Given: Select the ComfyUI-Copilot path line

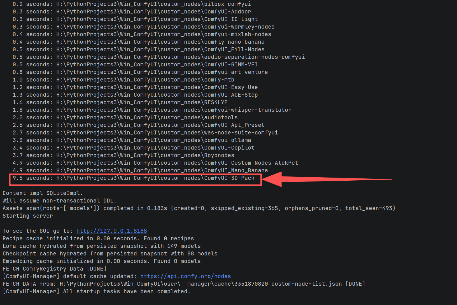Looking at the screenshot, I should coord(134,148).
